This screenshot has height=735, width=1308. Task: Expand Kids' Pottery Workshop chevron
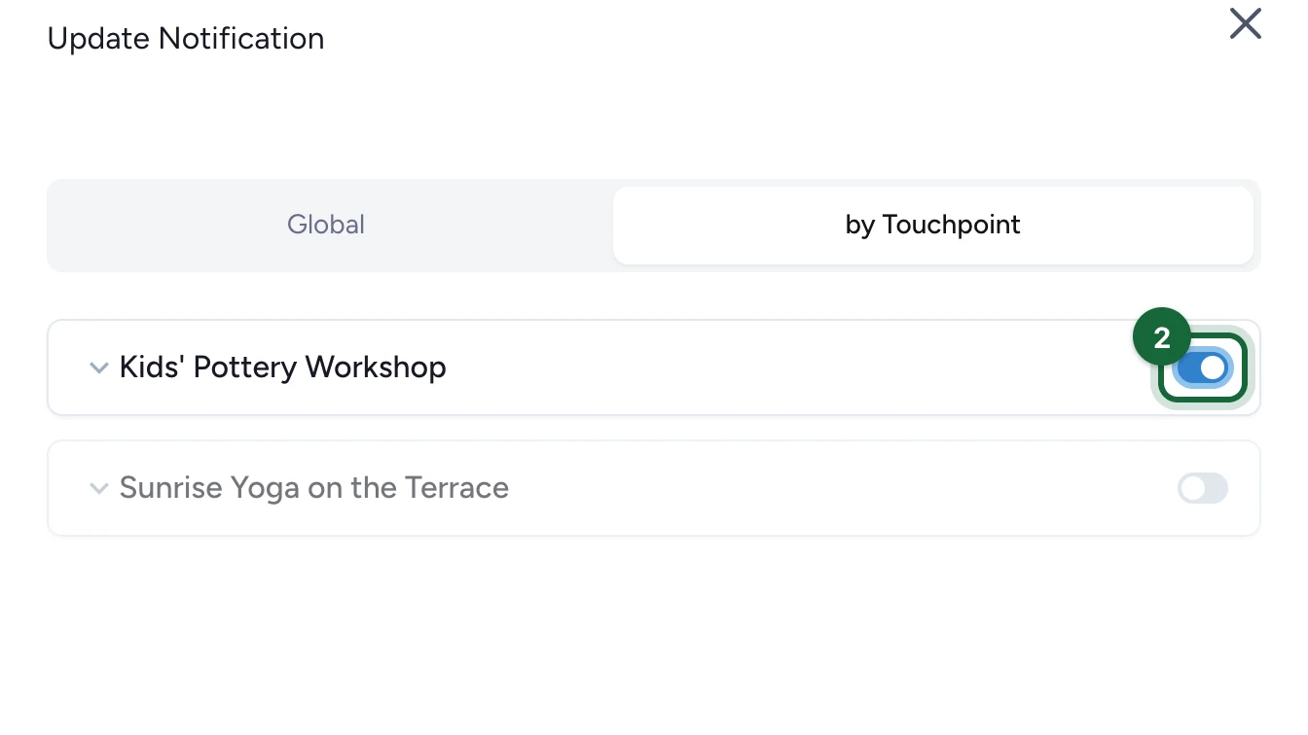[98, 367]
